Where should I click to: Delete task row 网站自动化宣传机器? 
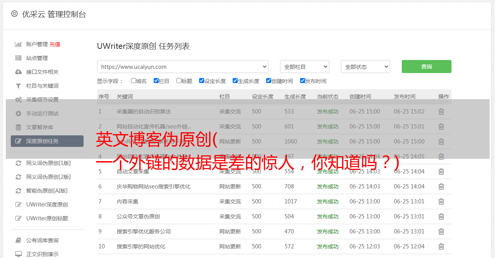pos(441,127)
